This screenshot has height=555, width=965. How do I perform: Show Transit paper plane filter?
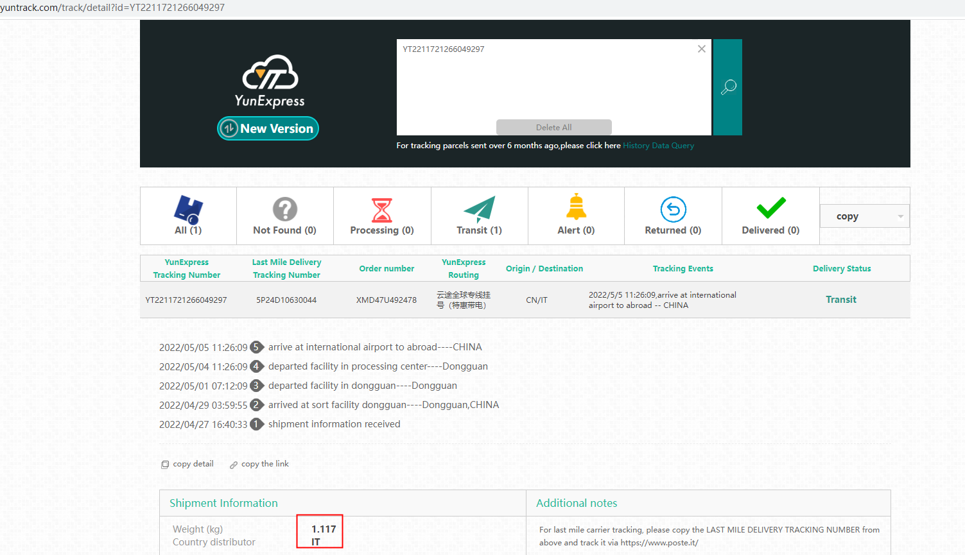pyautogui.click(x=479, y=210)
